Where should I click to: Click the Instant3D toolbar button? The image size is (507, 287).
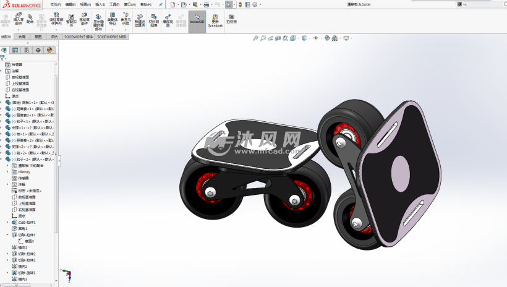pos(197,19)
